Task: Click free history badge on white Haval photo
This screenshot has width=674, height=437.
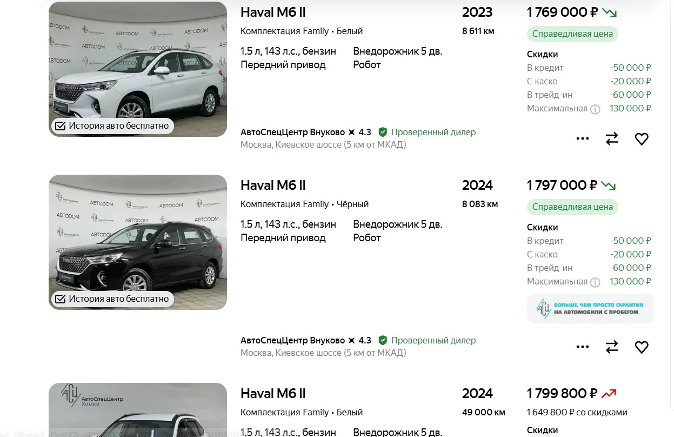Action: (x=113, y=126)
